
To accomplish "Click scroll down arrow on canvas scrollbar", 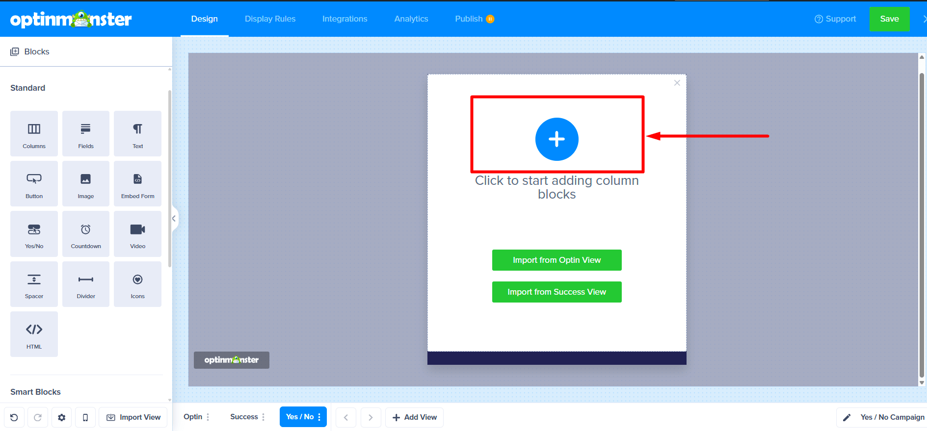I will pos(922,382).
